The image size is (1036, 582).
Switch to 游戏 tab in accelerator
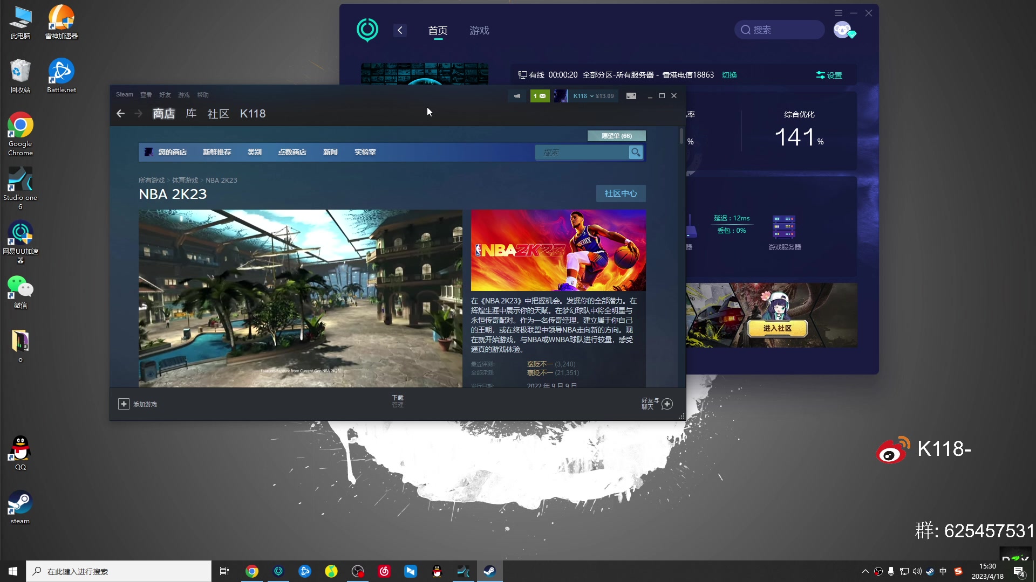click(x=479, y=30)
